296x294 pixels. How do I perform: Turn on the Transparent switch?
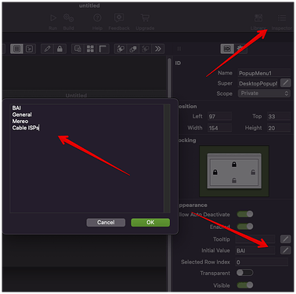(x=245, y=273)
